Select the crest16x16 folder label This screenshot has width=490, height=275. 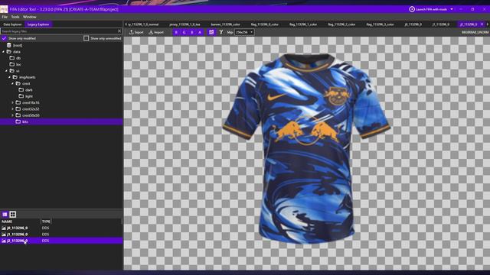[31, 102]
